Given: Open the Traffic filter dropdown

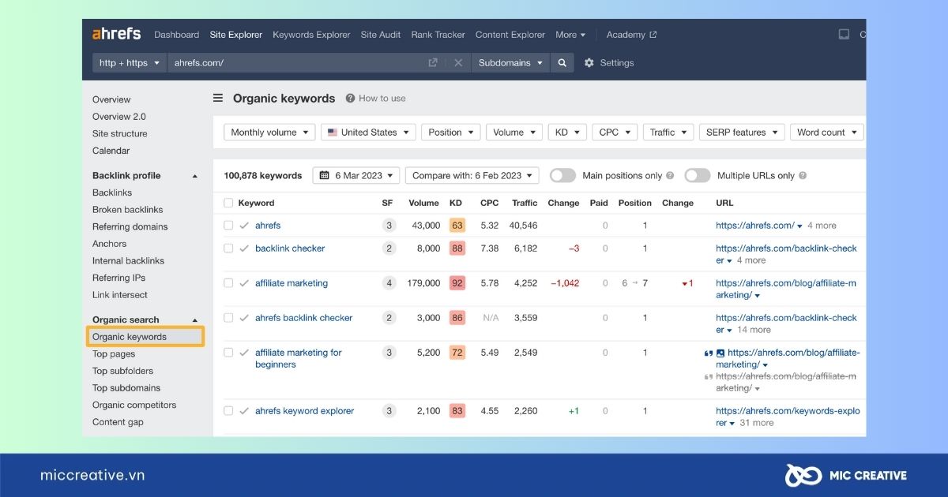Looking at the screenshot, I should tap(668, 133).
